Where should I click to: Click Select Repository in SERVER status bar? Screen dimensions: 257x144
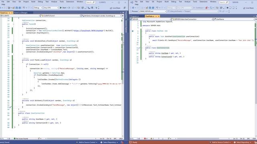243,142
